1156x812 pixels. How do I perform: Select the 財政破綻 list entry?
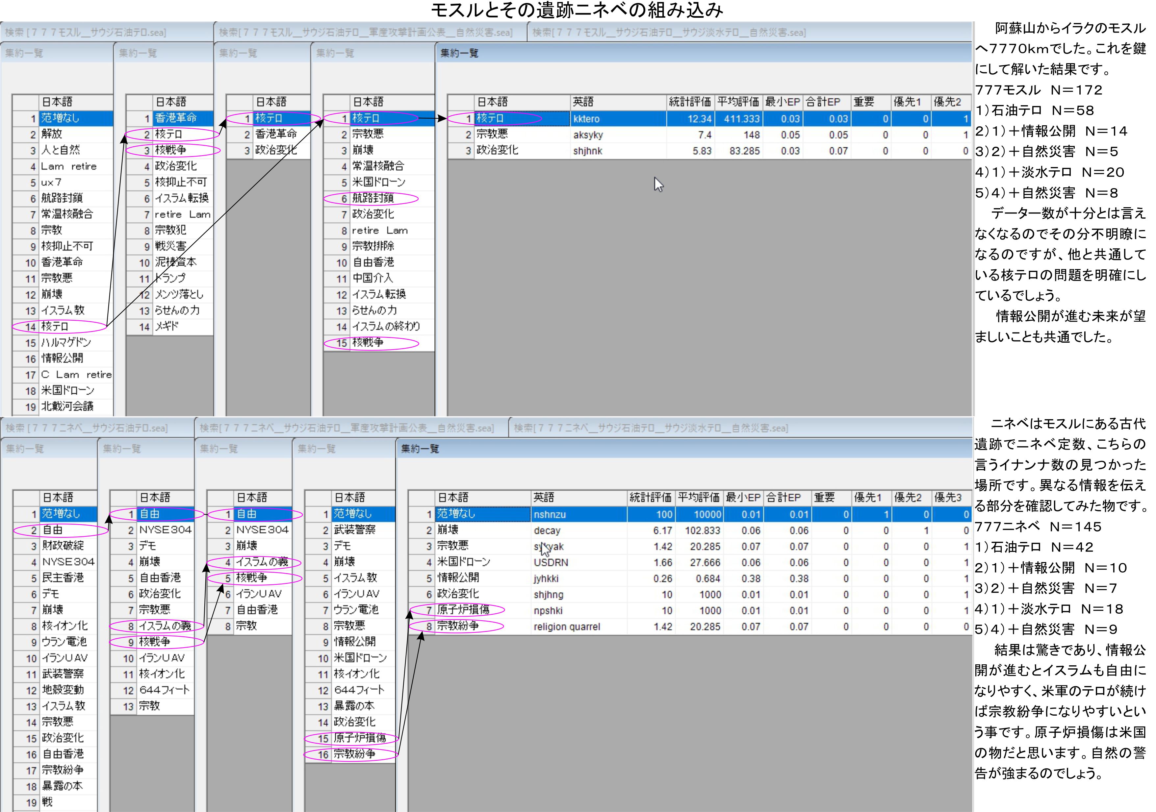click(x=63, y=546)
